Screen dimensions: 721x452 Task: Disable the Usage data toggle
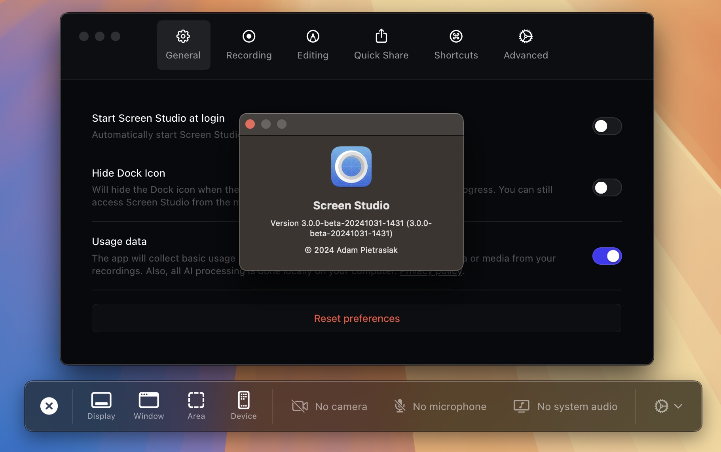point(607,256)
